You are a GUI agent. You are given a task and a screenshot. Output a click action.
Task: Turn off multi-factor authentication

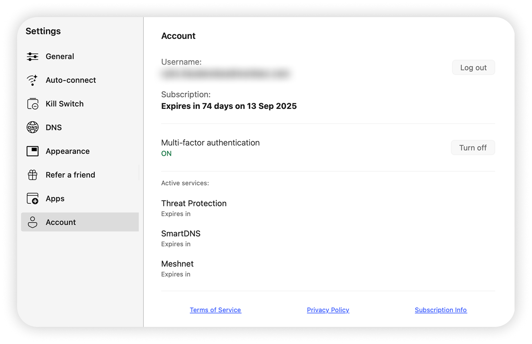[473, 148]
